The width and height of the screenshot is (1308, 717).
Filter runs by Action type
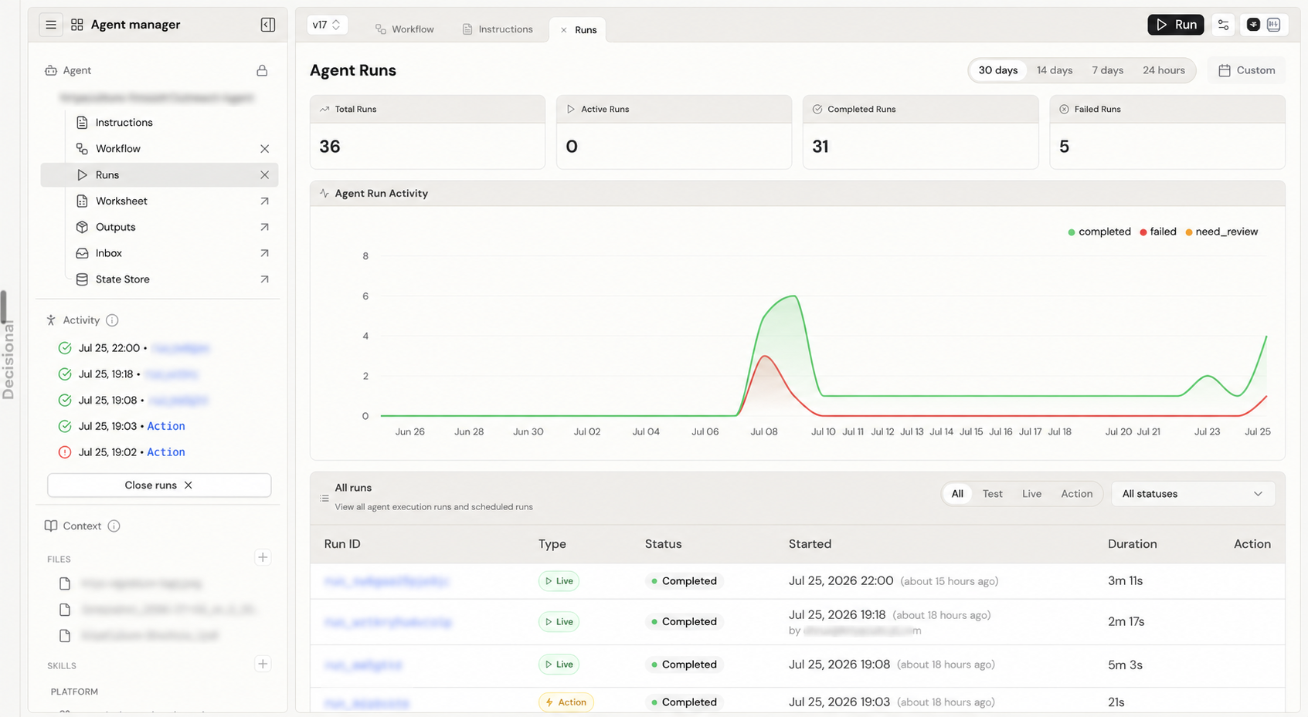(1076, 494)
